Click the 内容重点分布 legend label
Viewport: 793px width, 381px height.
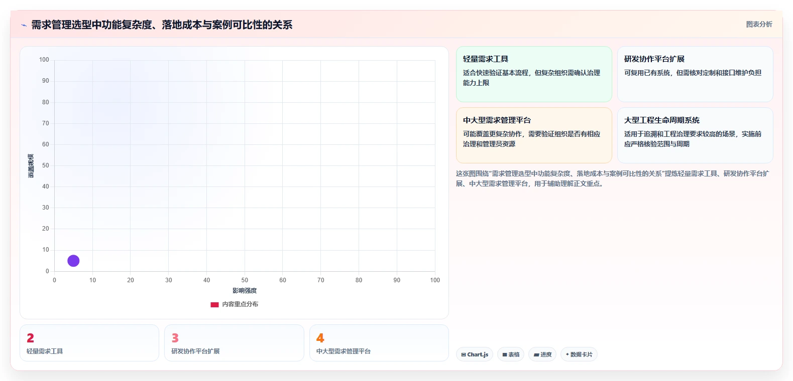(240, 304)
